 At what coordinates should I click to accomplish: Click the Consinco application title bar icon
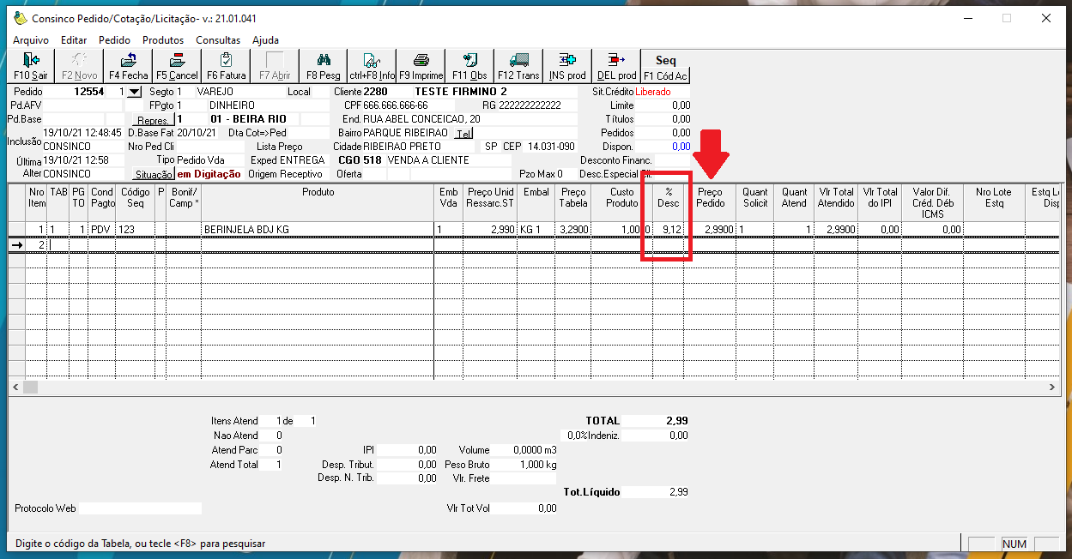pos(20,18)
